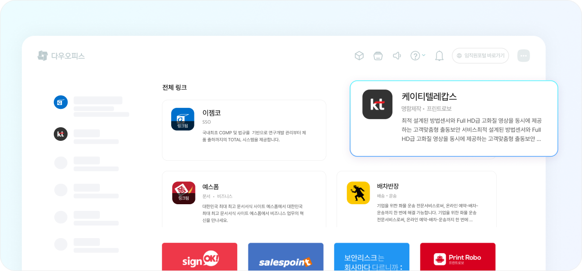Open the 보안리스크 blue banner
The image size is (582, 271).
tap(372, 257)
